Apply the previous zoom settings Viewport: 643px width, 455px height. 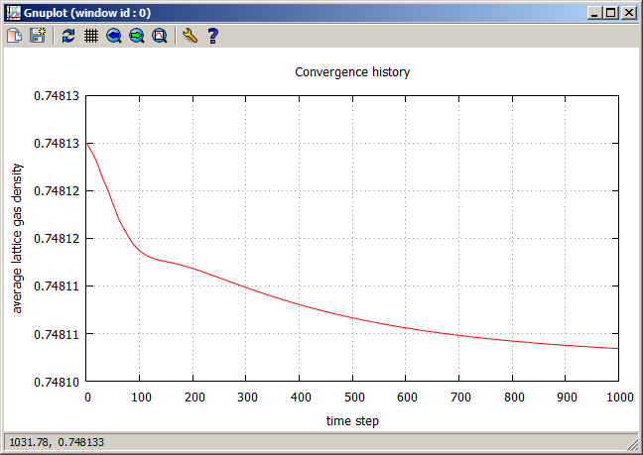113,36
